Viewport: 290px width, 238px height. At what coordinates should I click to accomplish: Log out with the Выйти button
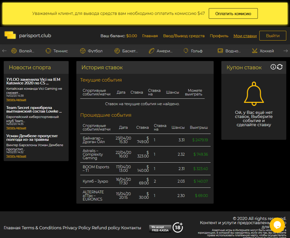[273, 36]
